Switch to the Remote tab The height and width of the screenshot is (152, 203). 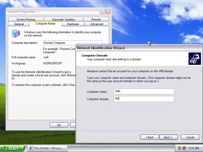pyautogui.click(x=96, y=20)
